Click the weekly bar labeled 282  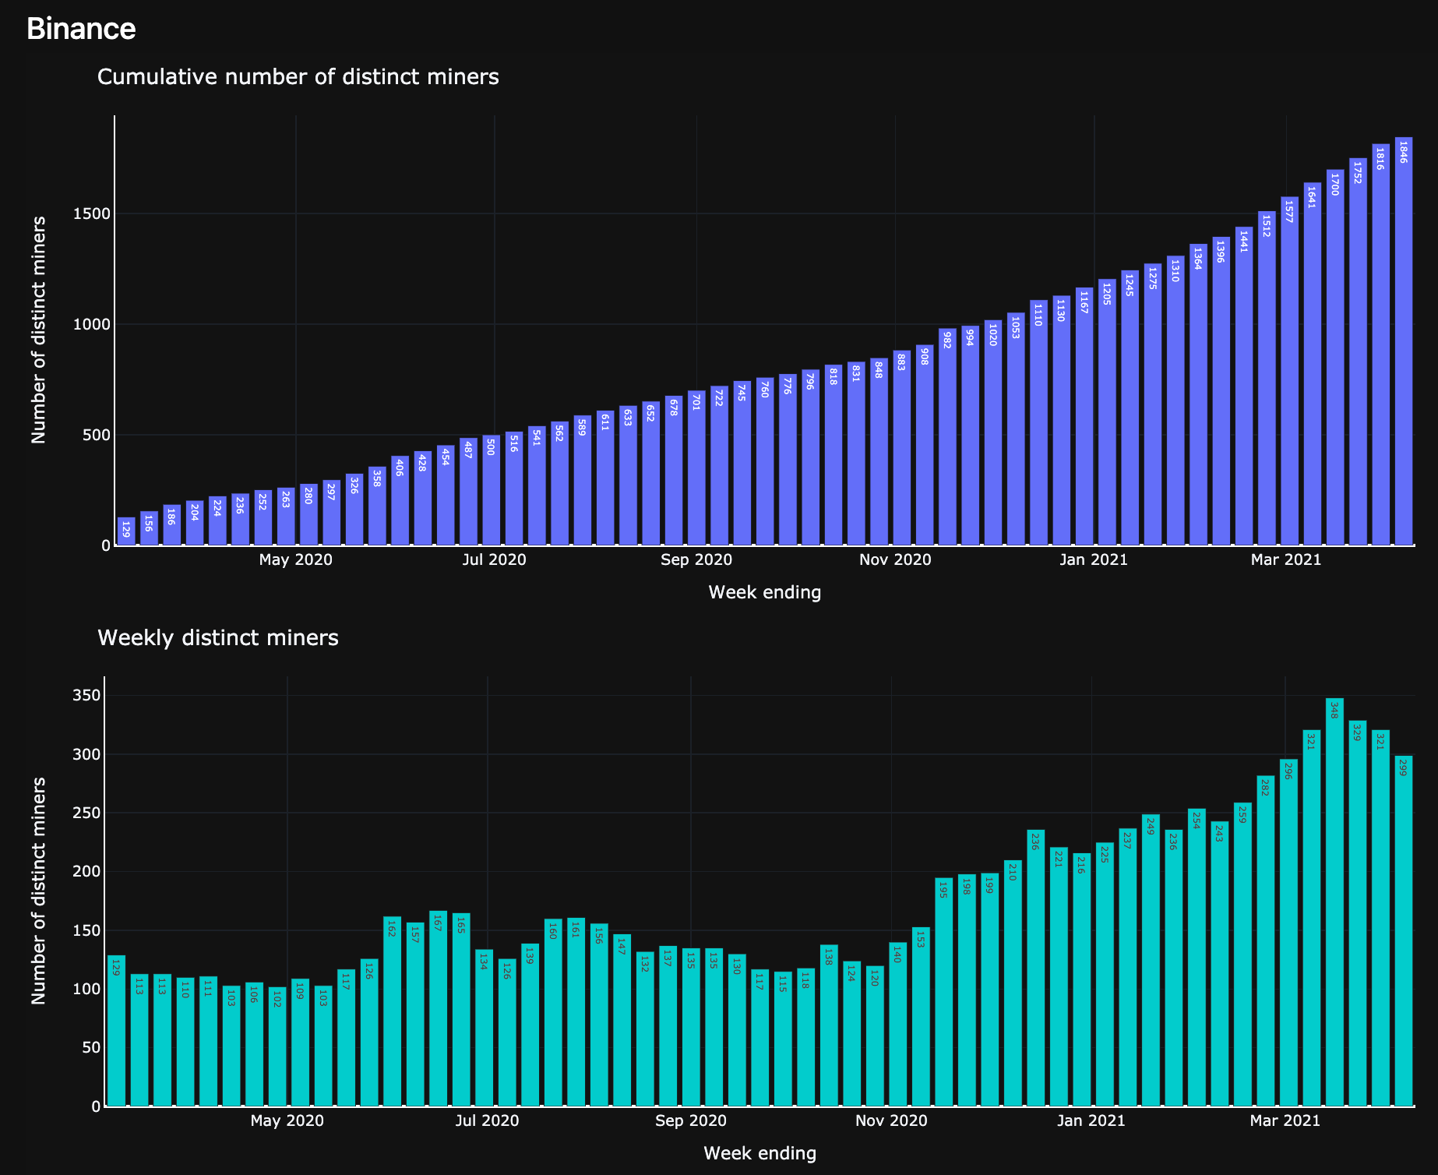(x=1266, y=941)
